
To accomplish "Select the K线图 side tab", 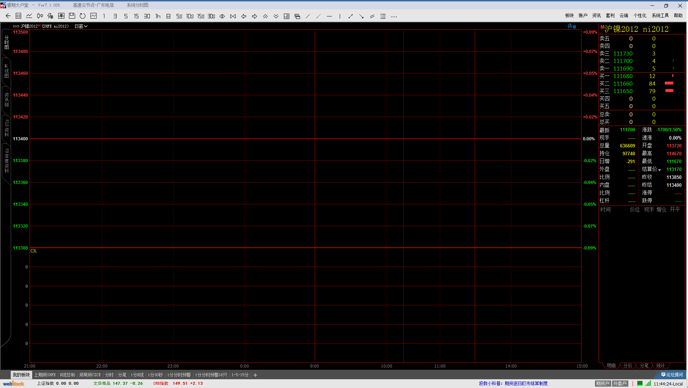I will (x=6, y=71).
